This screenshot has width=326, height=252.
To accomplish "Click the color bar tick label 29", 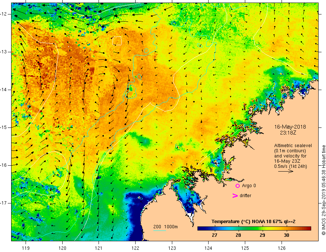I will pyautogui.click(x=262, y=235).
